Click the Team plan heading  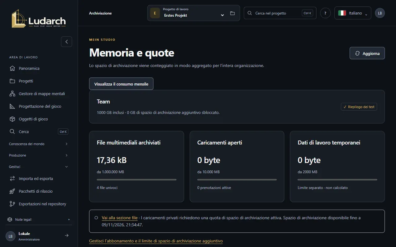click(103, 102)
